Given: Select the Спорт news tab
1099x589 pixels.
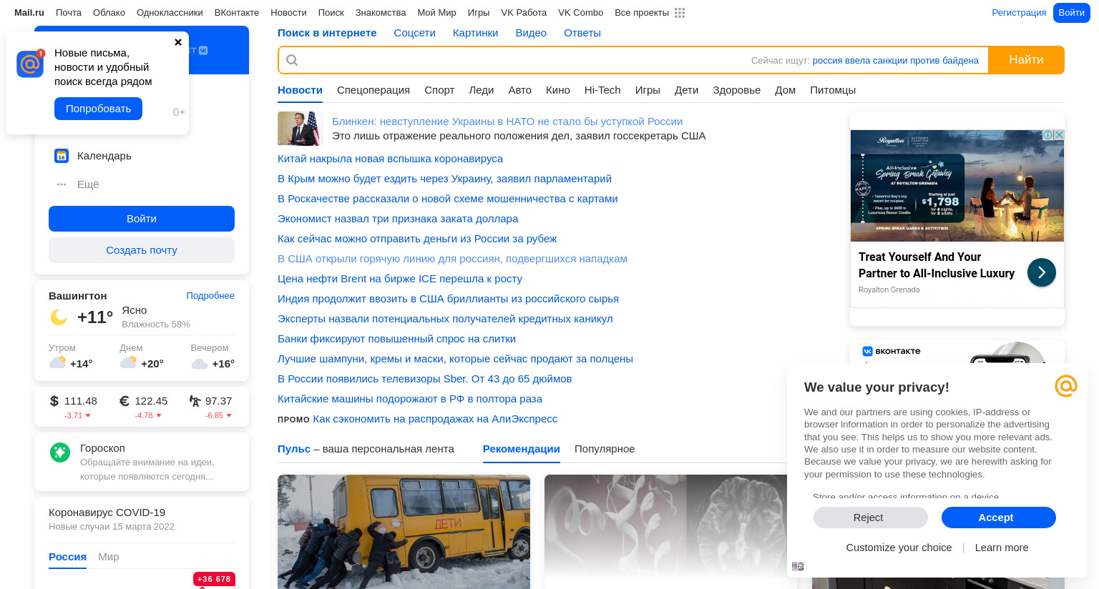Looking at the screenshot, I should coord(439,90).
